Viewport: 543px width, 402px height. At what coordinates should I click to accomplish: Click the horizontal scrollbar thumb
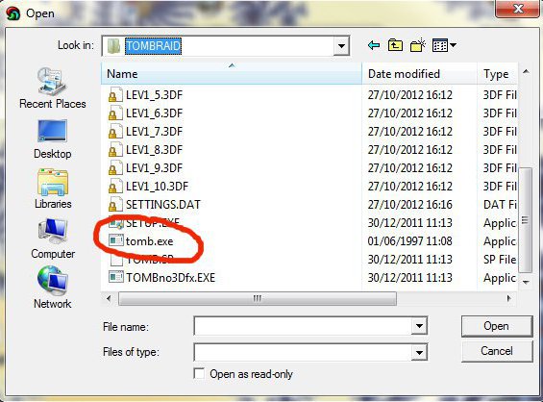tap(258, 298)
